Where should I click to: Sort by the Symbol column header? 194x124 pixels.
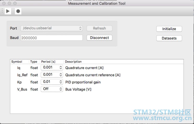[17, 62]
